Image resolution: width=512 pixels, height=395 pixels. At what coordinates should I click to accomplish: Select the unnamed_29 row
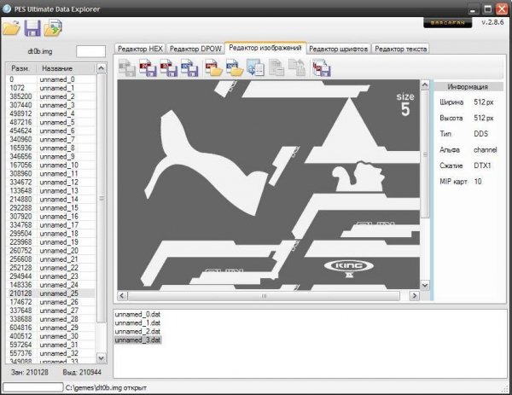tap(51, 328)
